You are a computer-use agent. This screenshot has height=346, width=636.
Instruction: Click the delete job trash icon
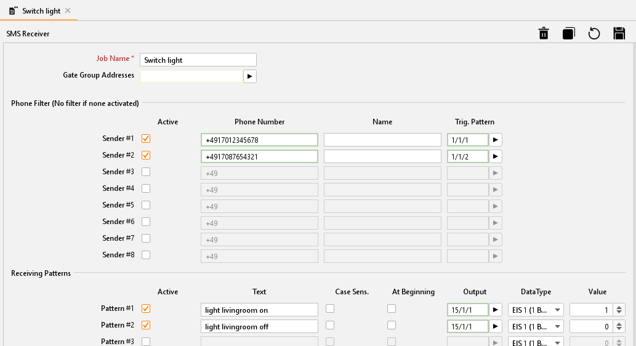tap(544, 33)
